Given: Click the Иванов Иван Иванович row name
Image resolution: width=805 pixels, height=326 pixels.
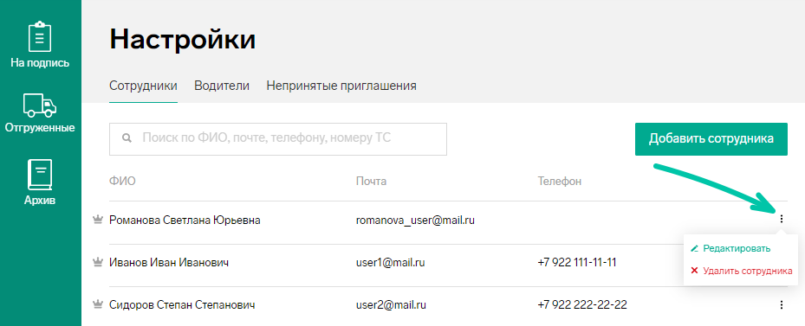Looking at the screenshot, I should click(x=169, y=262).
